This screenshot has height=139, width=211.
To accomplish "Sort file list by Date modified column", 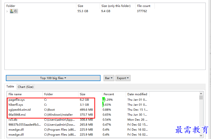I will [x=138, y=94].
